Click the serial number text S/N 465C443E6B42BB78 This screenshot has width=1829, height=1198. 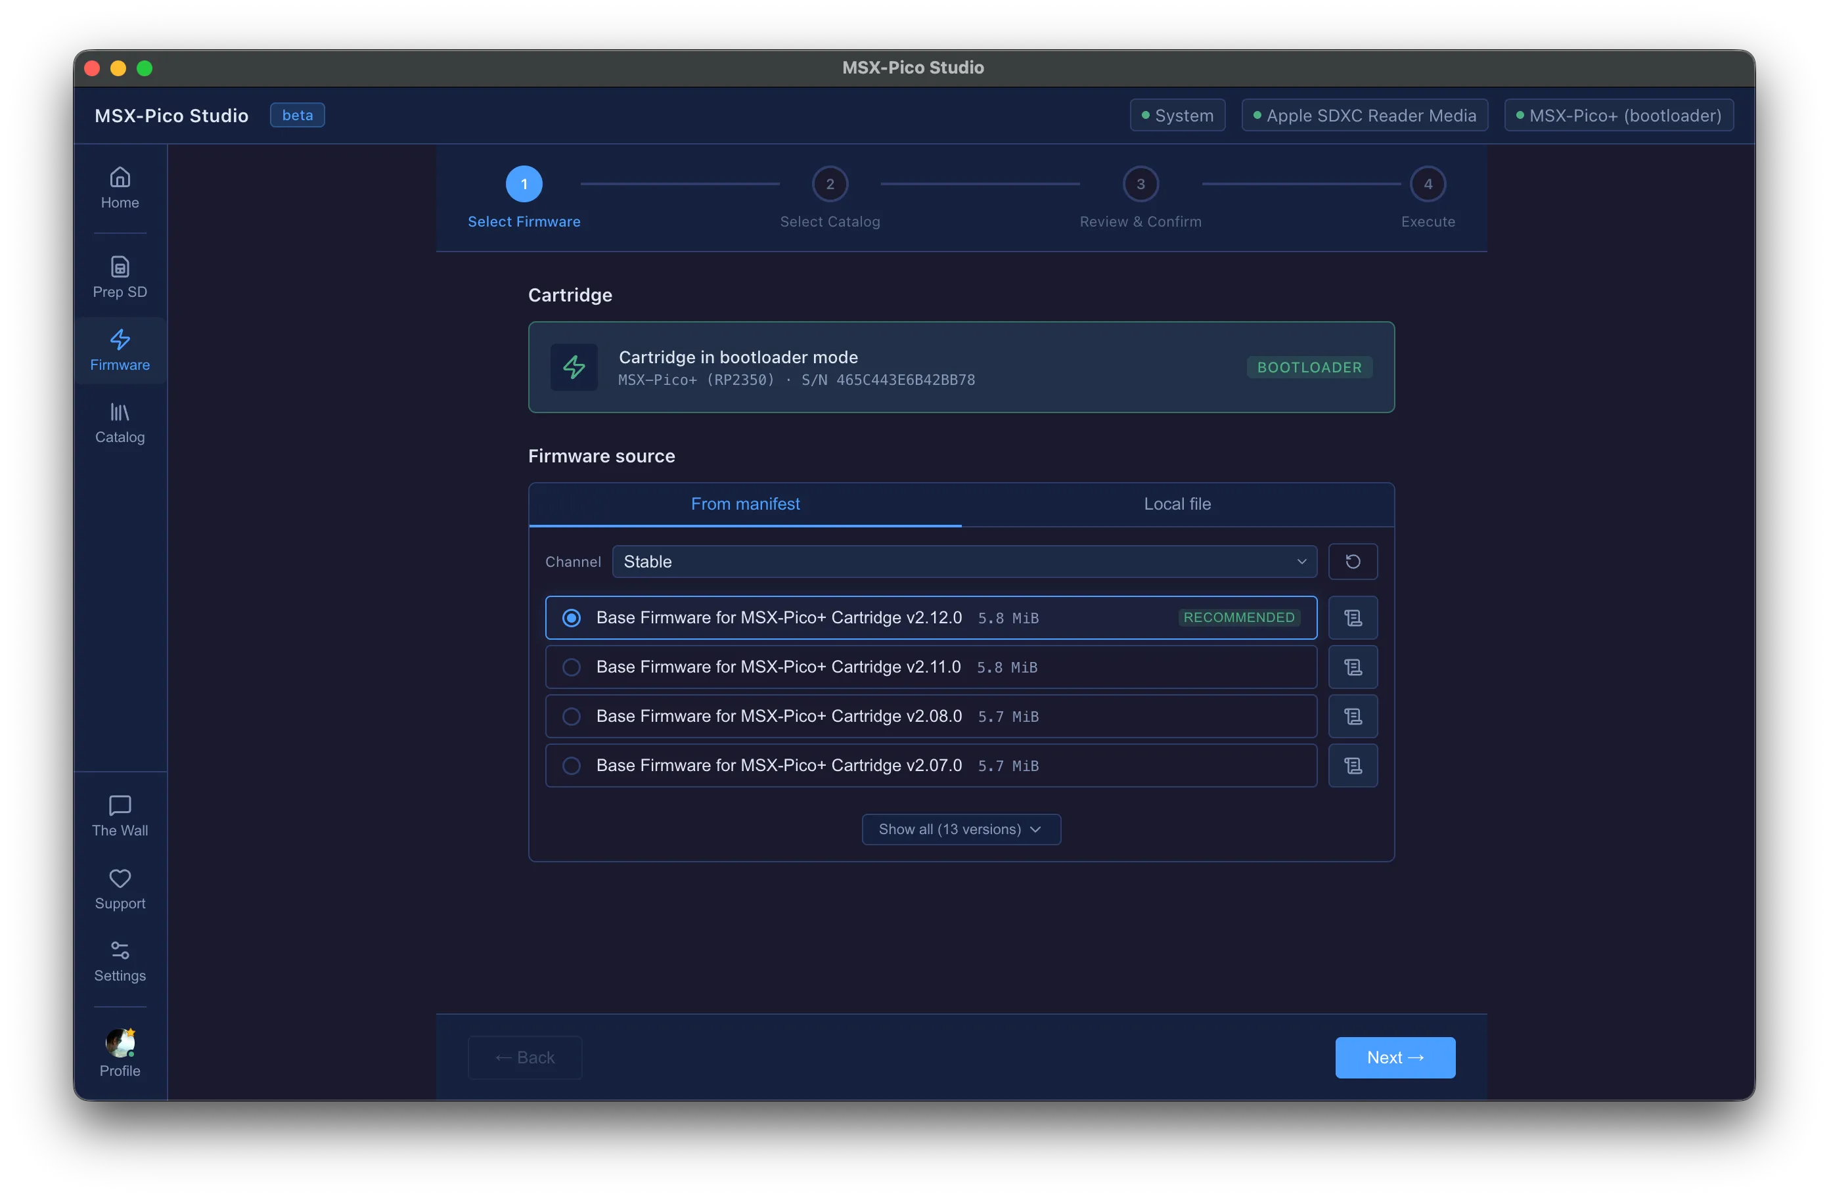coord(888,380)
